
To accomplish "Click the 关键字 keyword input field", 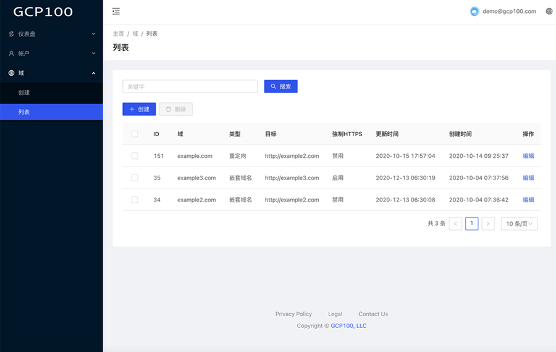I will coord(190,87).
